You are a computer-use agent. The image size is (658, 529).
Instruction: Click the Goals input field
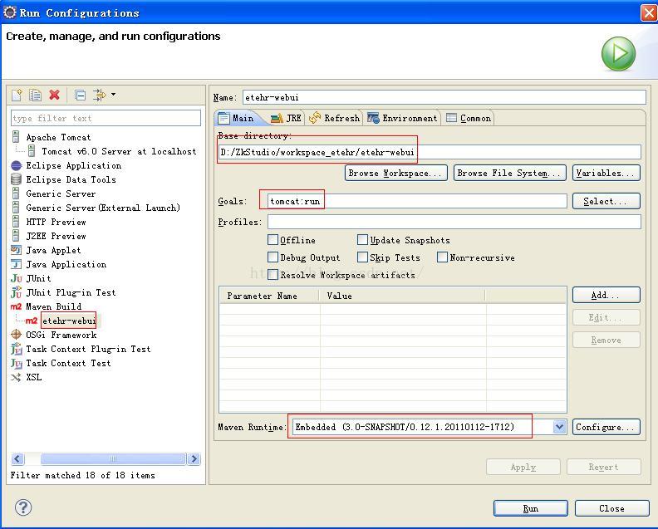pyautogui.click(x=417, y=201)
